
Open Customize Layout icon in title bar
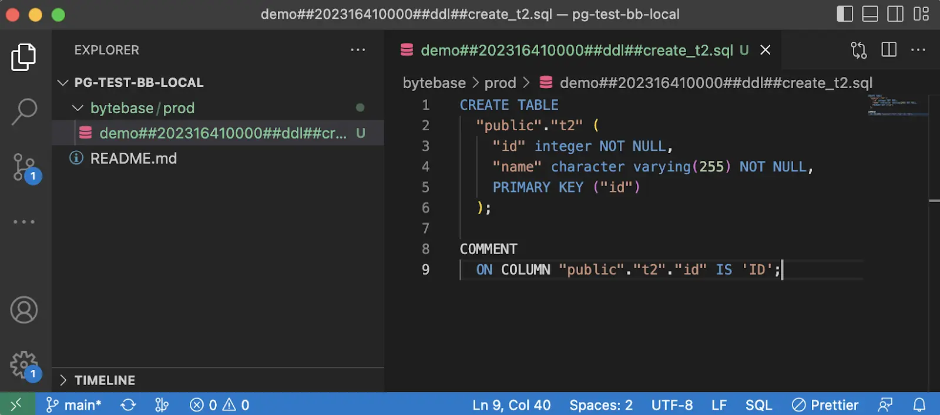pos(921,14)
